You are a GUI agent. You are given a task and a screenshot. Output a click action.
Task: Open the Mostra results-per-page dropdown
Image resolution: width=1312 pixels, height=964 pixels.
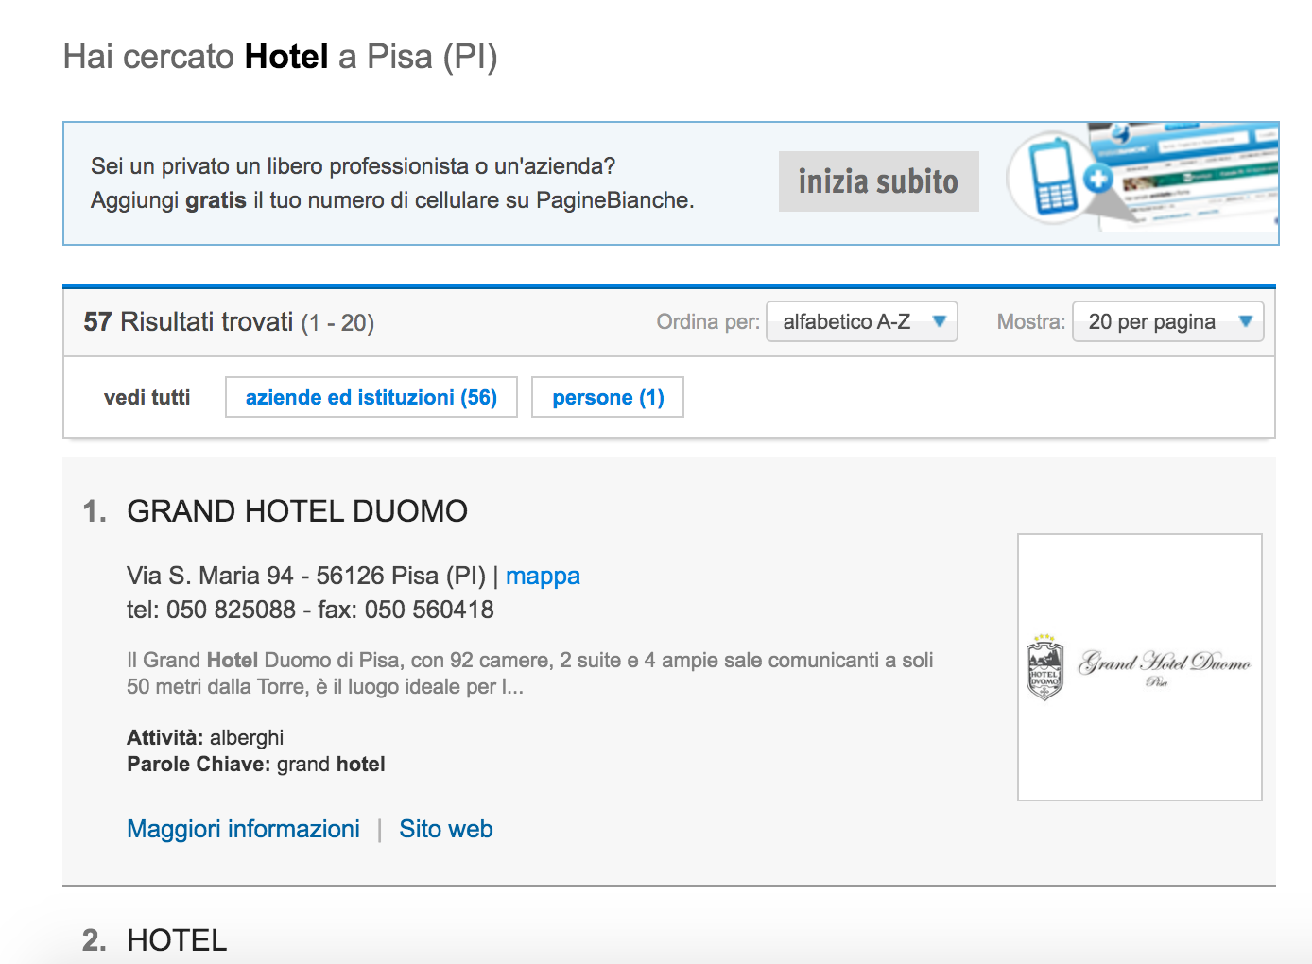(x=1167, y=321)
